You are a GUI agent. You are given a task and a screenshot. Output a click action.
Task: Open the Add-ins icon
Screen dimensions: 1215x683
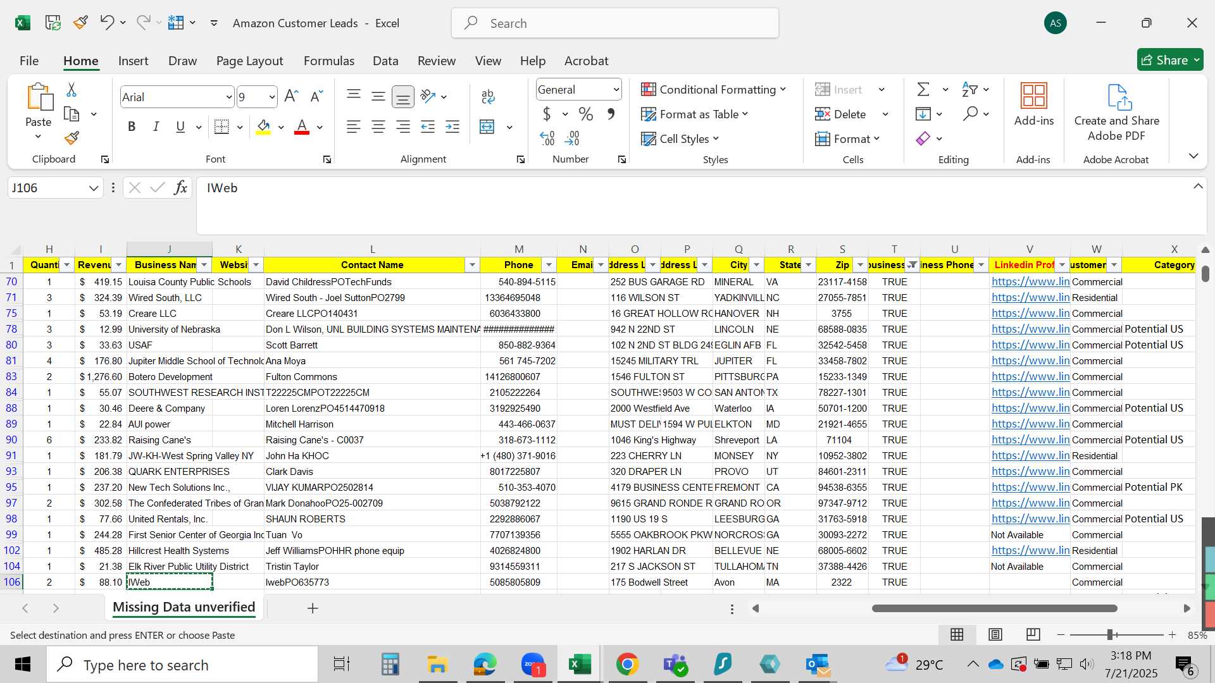click(1034, 104)
